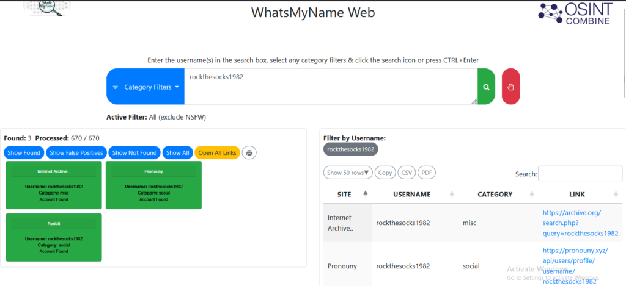Sort table by USERNAME column
This screenshot has width=626, height=286.
pyautogui.click(x=414, y=195)
